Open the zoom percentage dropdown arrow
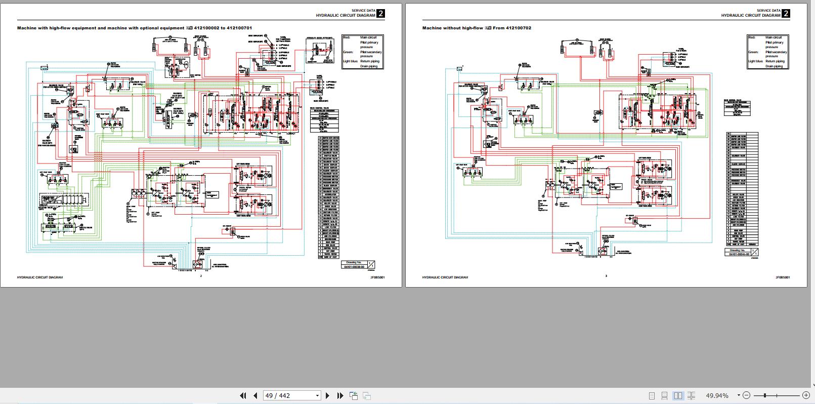Viewport: 815px width, 404px height. tap(739, 395)
